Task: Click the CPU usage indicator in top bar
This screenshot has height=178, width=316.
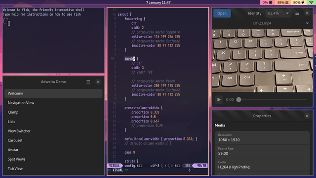Action: click(267, 2)
